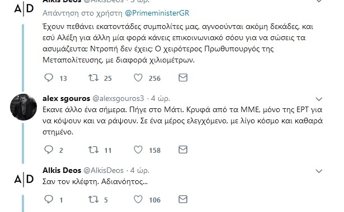The height and width of the screenshot is (212, 344).
Task: Reply to alex sgouros tweet
Action: pos(49,150)
